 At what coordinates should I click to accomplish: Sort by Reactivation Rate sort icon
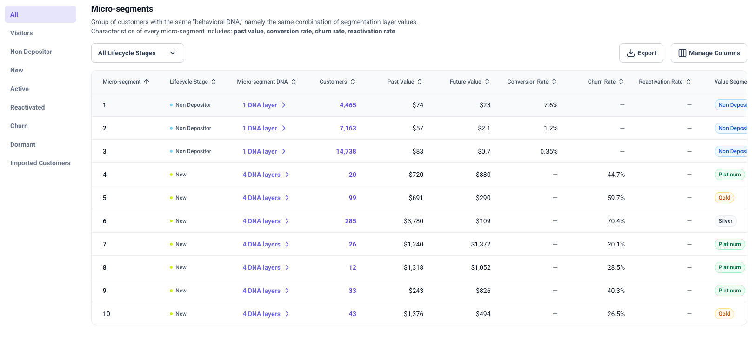(x=689, y=82)
